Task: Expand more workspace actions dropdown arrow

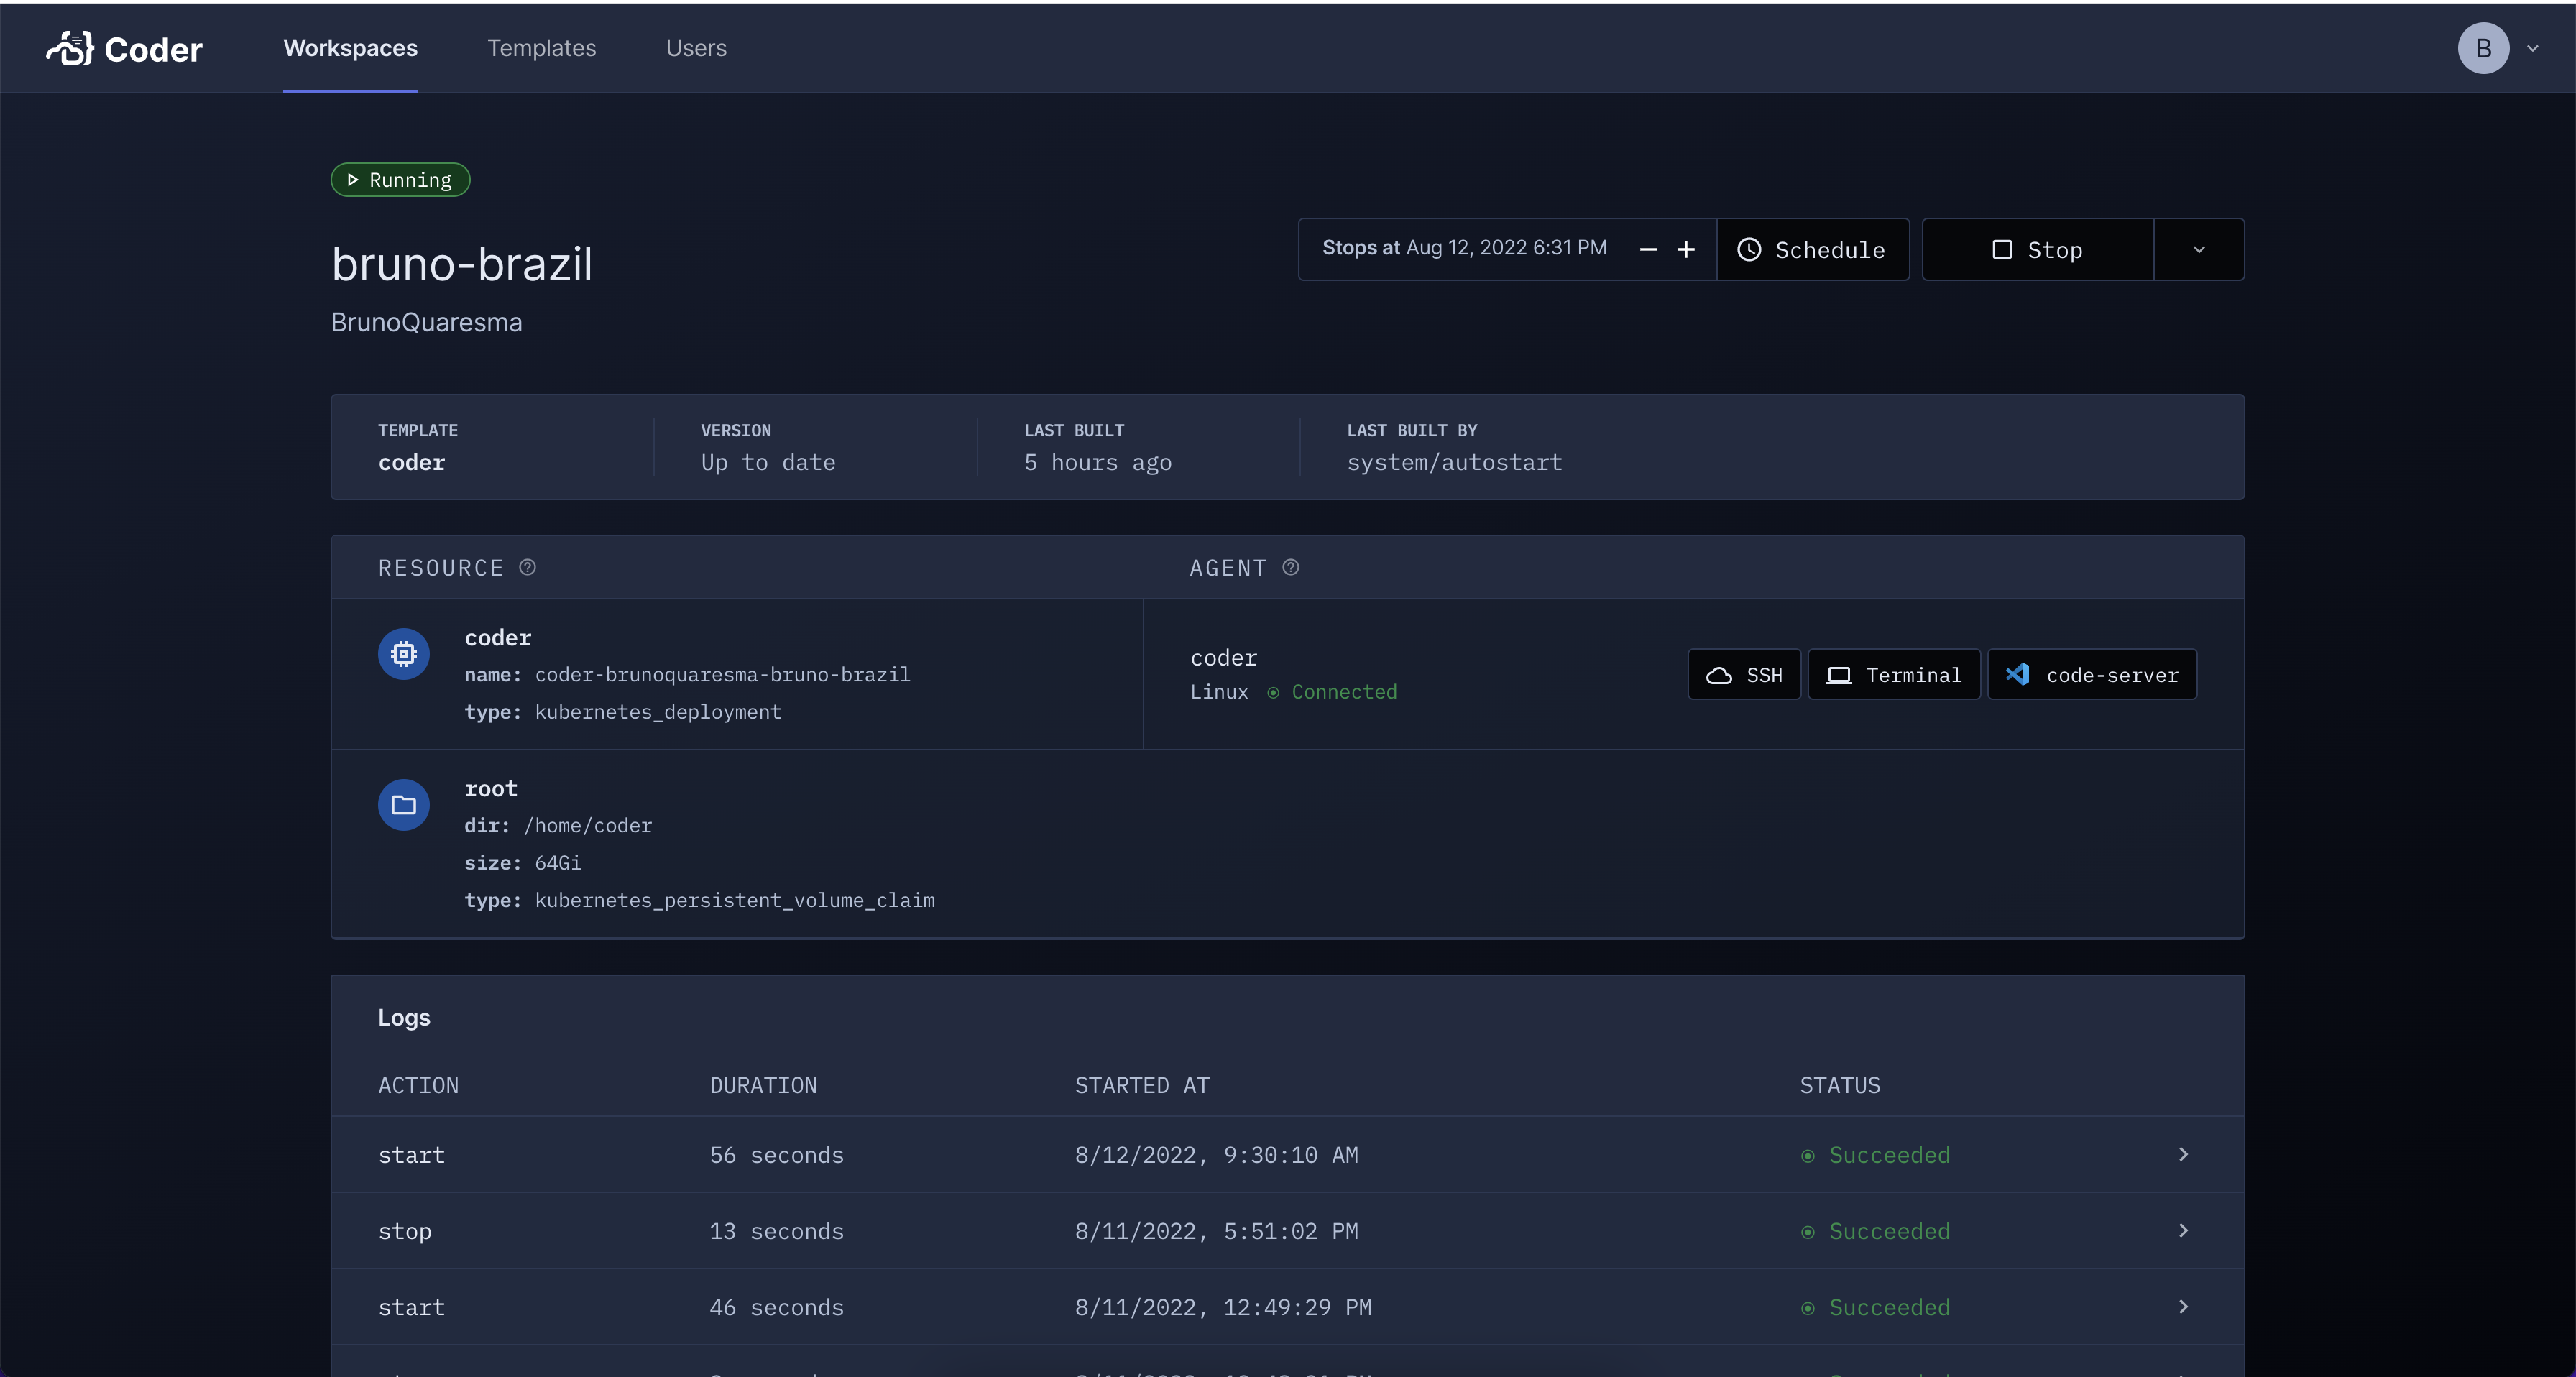Action: pos(2199,250)
